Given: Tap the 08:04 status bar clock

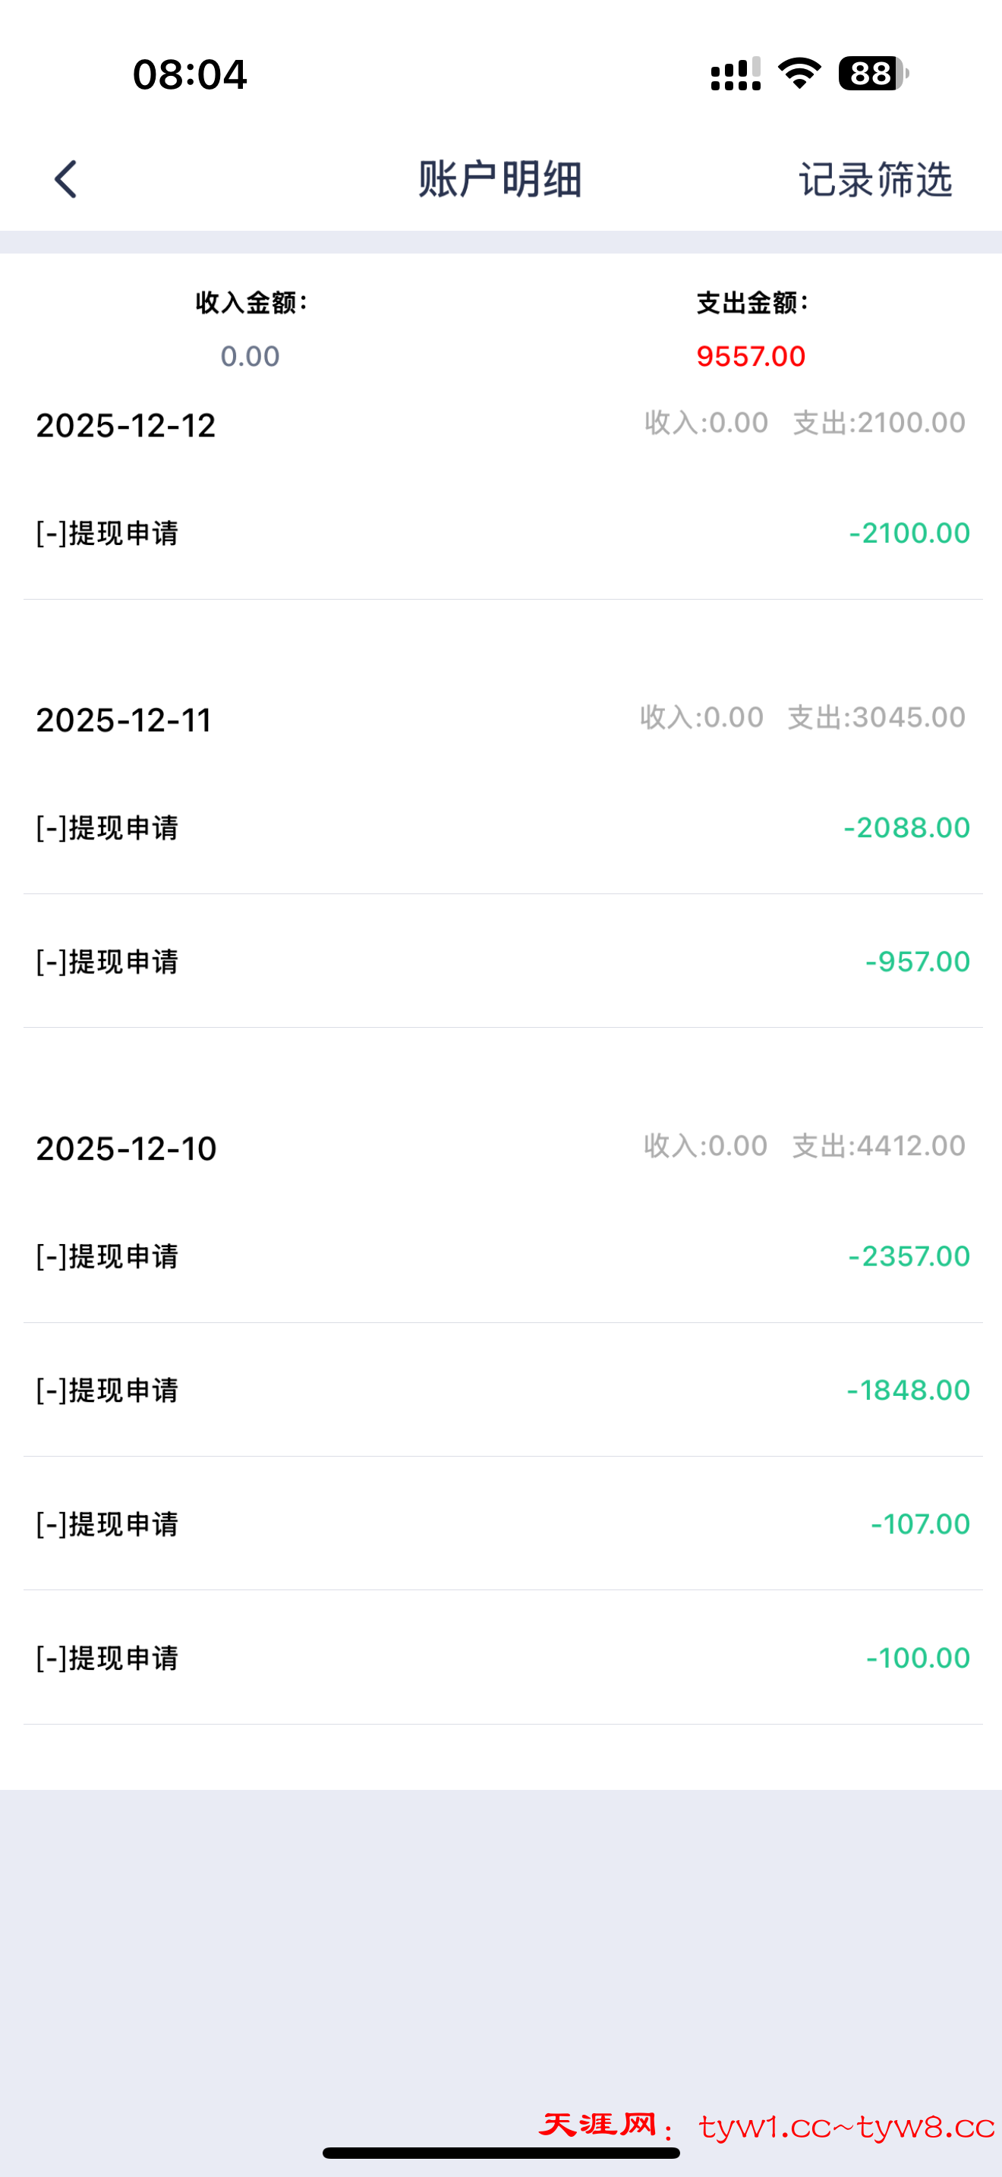Looking at the screenshot, I should [x=190, y=74].
